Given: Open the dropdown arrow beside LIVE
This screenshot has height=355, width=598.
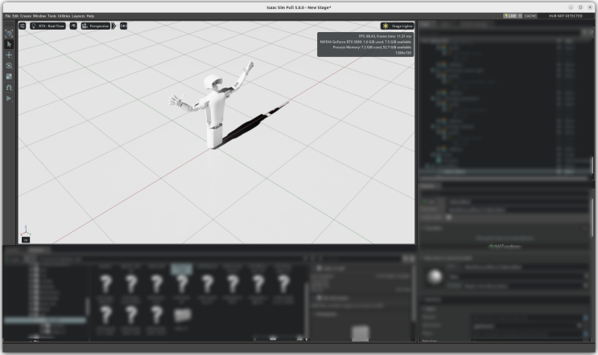Looking at the screenshot, I should 520,16.
